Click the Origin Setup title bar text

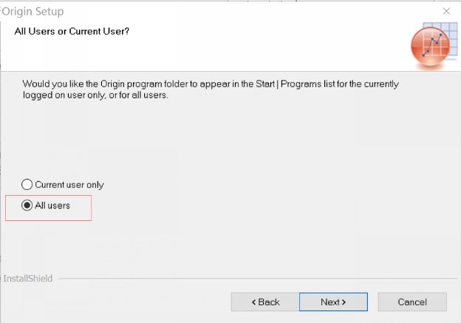34,11
